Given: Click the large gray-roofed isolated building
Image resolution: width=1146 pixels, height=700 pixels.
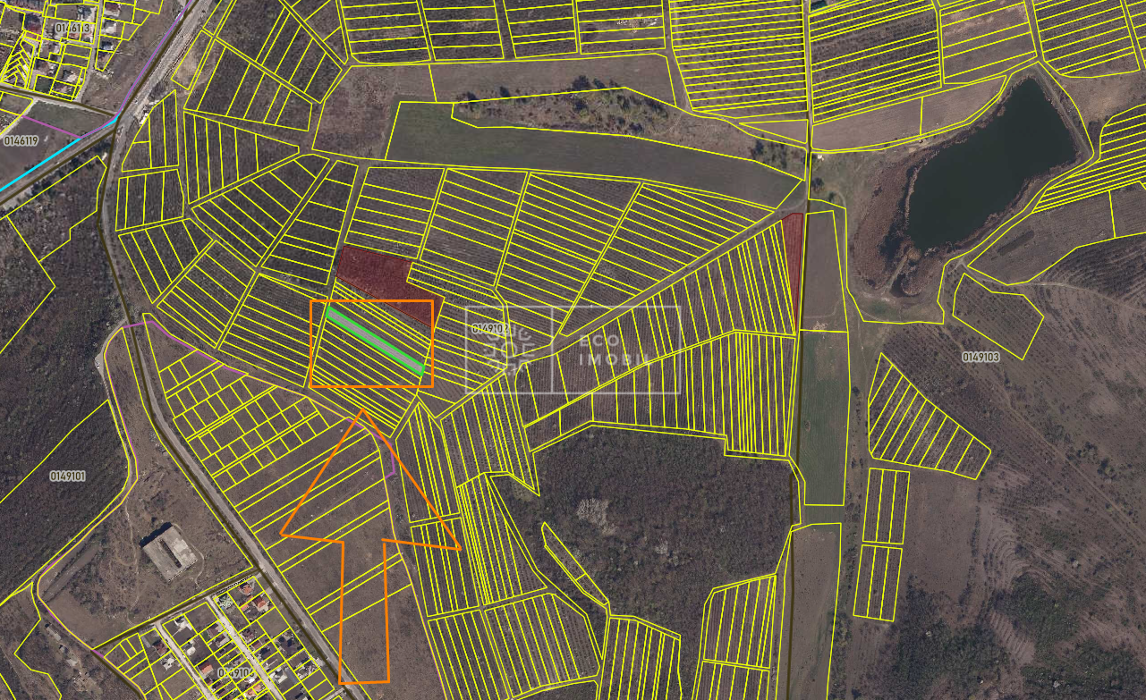Looking at the screenshot, I should [x=171, y=552].
